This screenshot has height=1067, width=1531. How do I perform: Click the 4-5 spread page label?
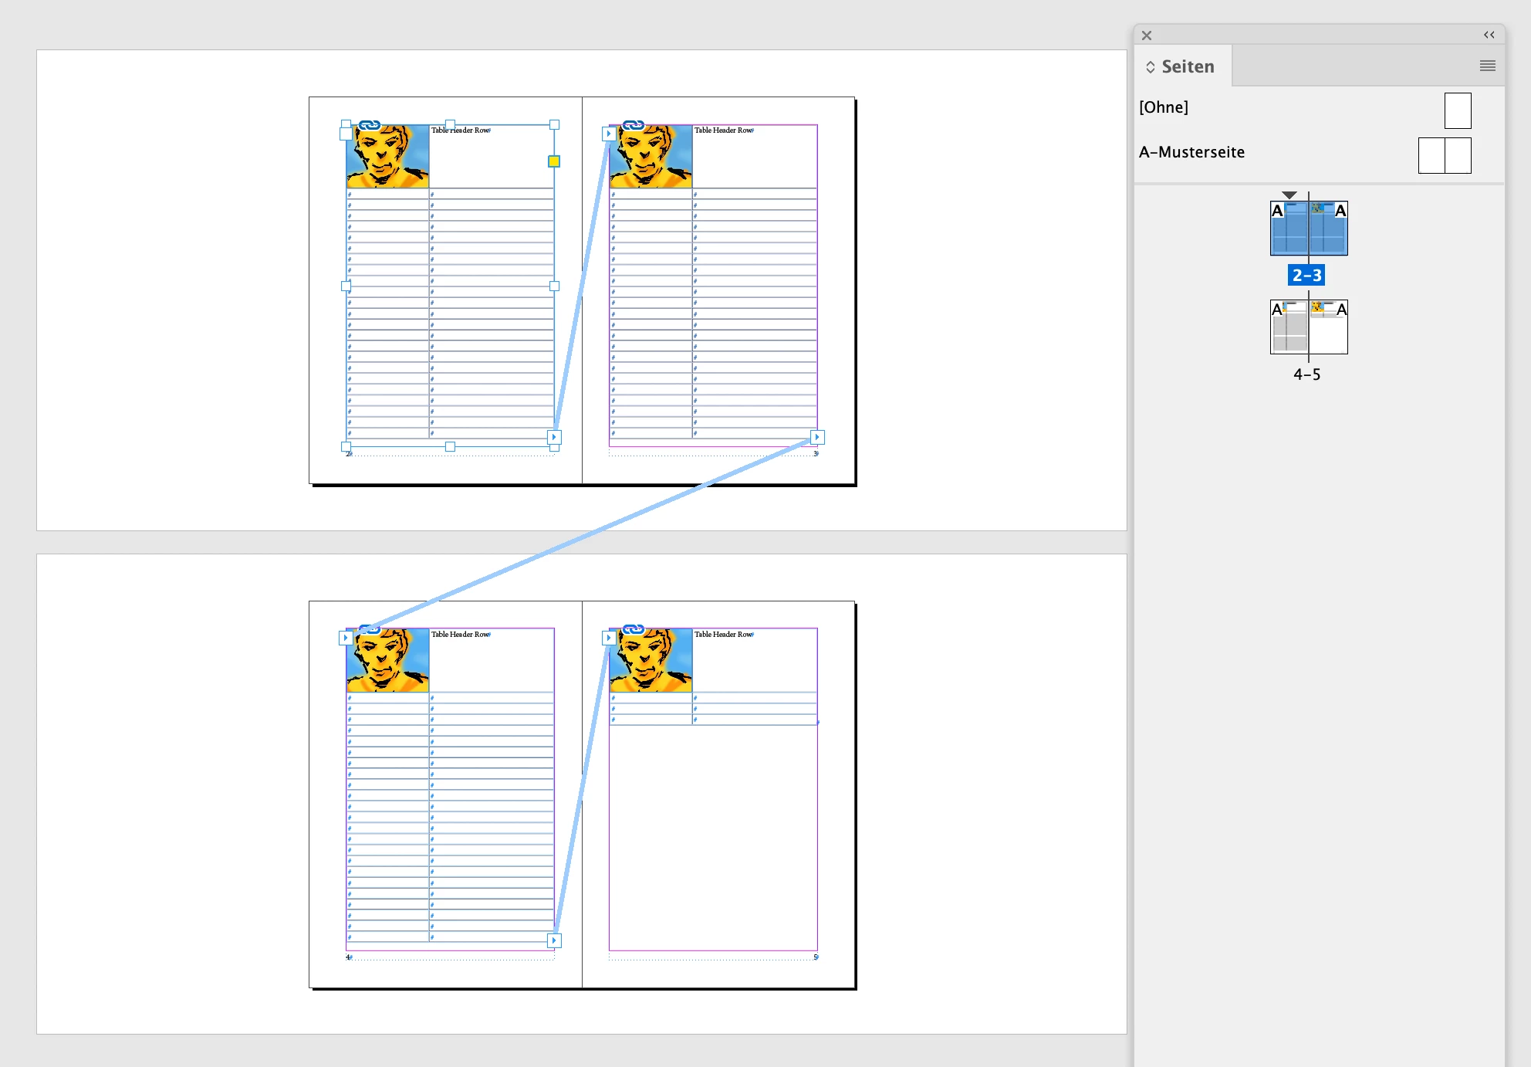(x=1306, y=374)
